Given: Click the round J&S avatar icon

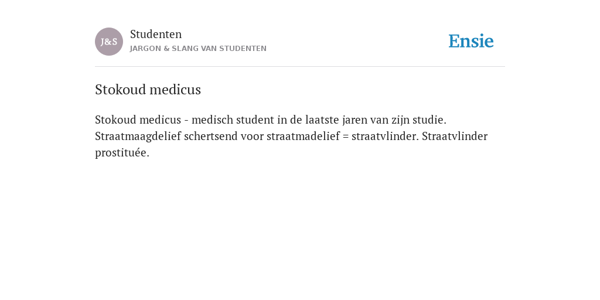Looking at the screenshot, I should [109, 42].
